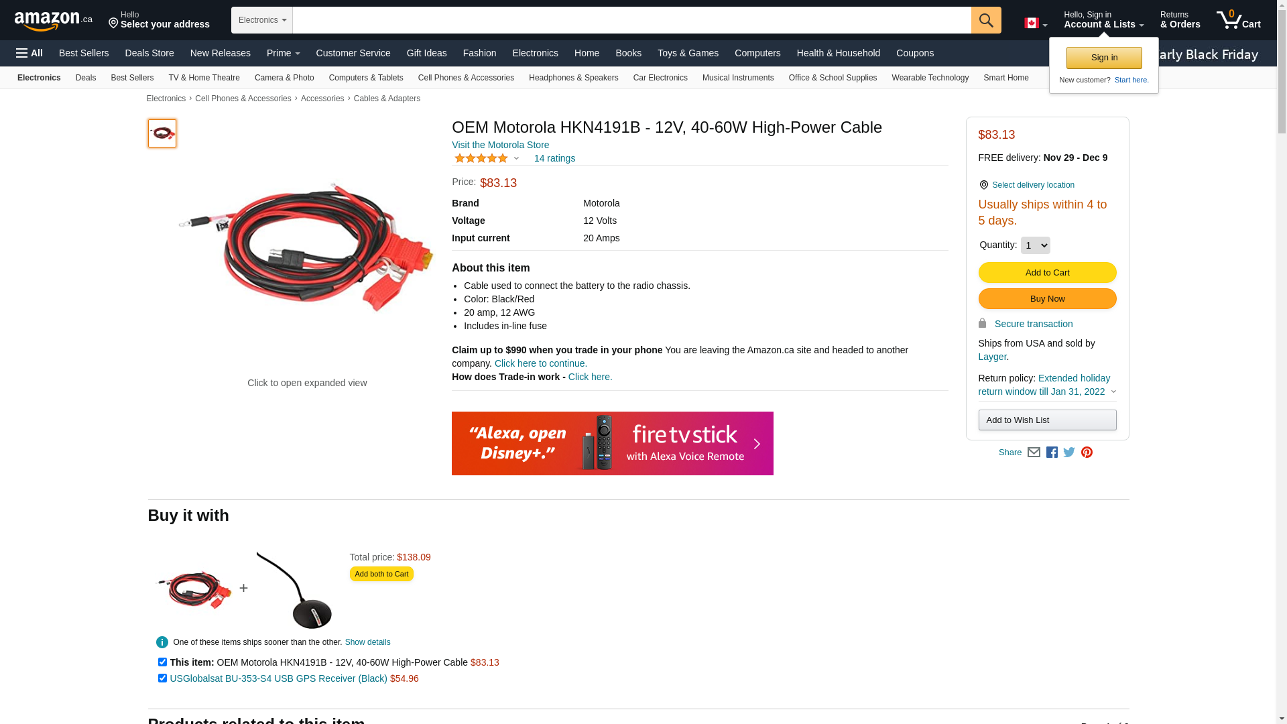Image resolution: width=1287 pixels, height=724 pixels.
Task: Open Deals Store in navigation bar
Action: 149,53
